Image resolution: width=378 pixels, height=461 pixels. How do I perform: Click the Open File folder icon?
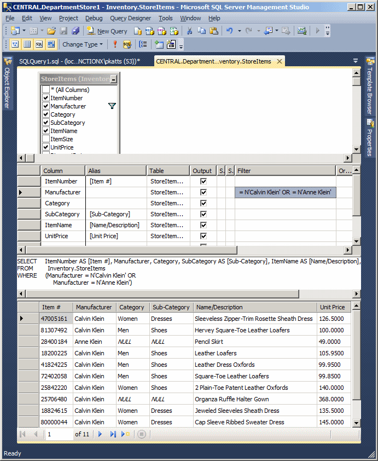[x=51, y=31]
